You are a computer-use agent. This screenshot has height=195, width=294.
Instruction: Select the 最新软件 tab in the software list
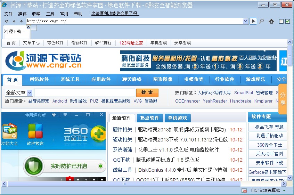122,118
